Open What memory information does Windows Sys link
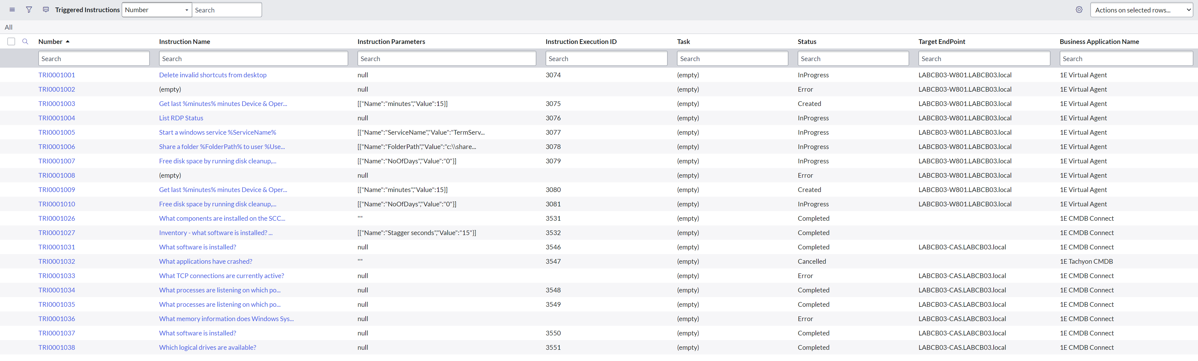Image resolution: width=1198 pixels, height=361 pixels. coord(226,319)
